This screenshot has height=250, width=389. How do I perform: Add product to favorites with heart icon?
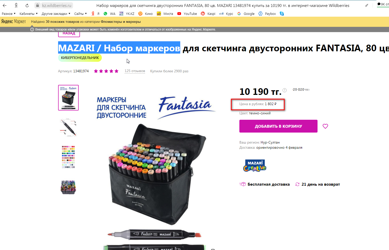(x=325, y=126)
